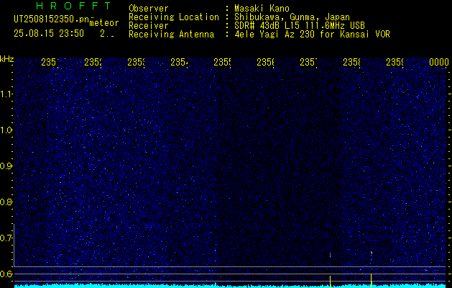Click the 1.0 kHz frequency label
This screenshot has height=288, width=452.
[x=6, y=130]
